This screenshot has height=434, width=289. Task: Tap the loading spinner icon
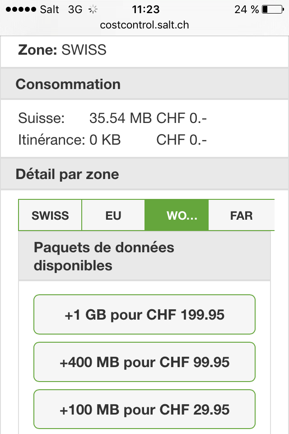pos(93,9)
